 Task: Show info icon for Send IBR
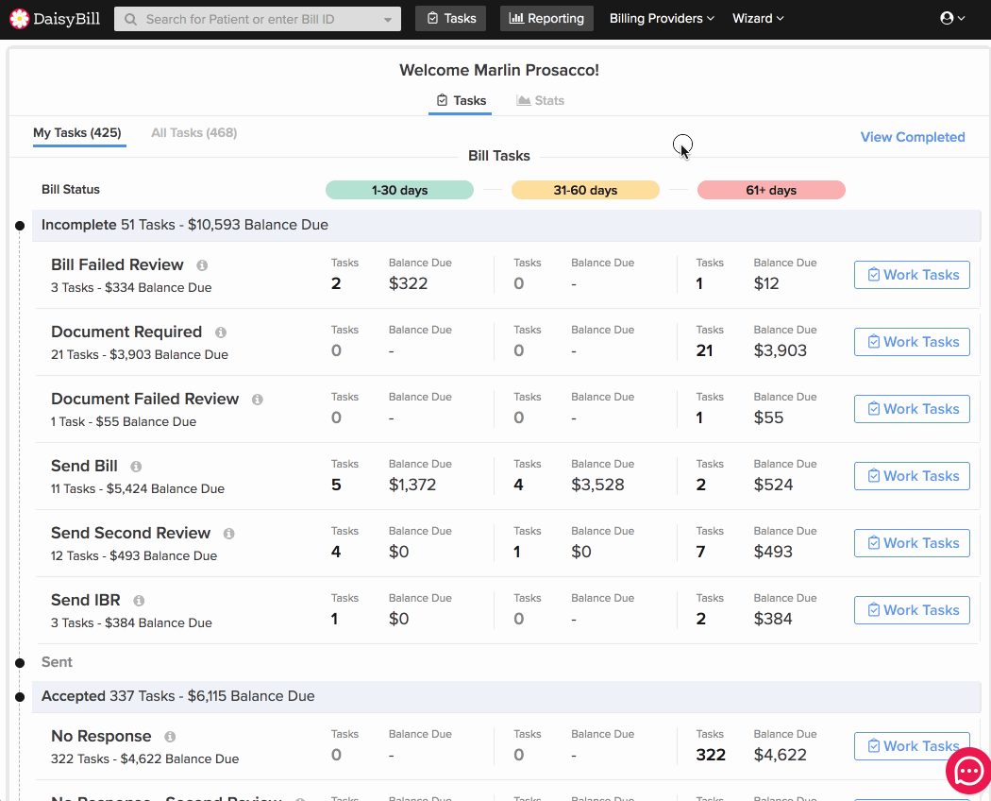[139, 601]
